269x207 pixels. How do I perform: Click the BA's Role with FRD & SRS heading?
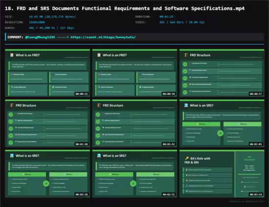(x=198, y=161)
